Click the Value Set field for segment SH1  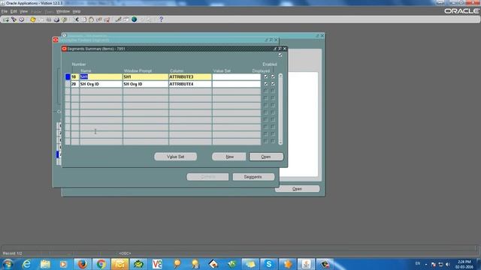click(x=237, y=76)
